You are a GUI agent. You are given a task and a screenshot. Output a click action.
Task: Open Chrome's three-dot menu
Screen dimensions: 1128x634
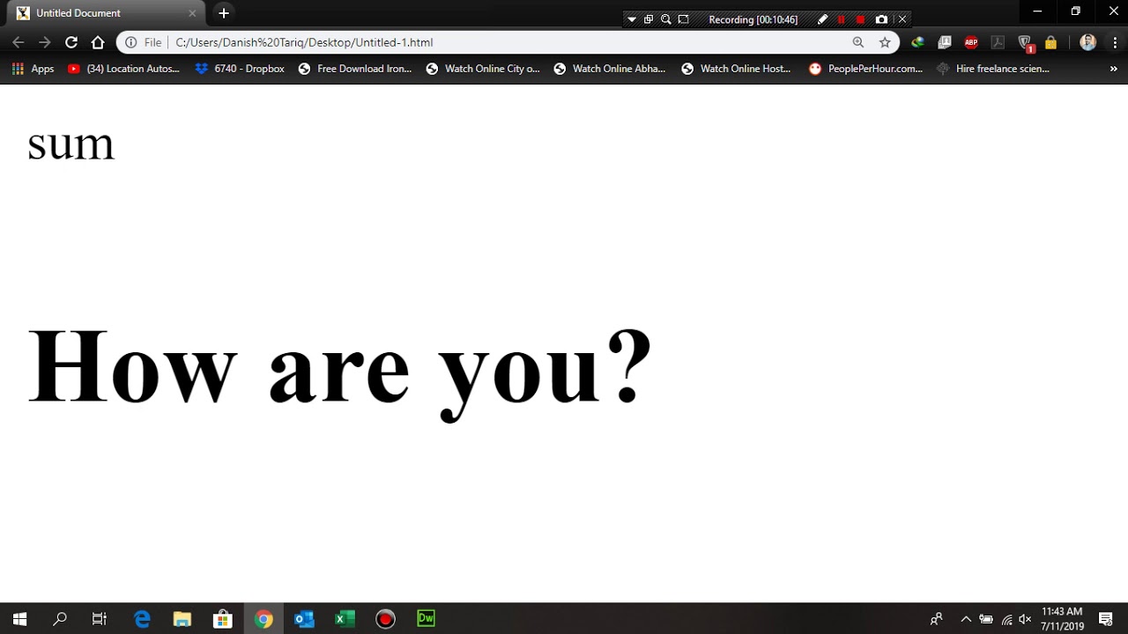click(1115, 42)
